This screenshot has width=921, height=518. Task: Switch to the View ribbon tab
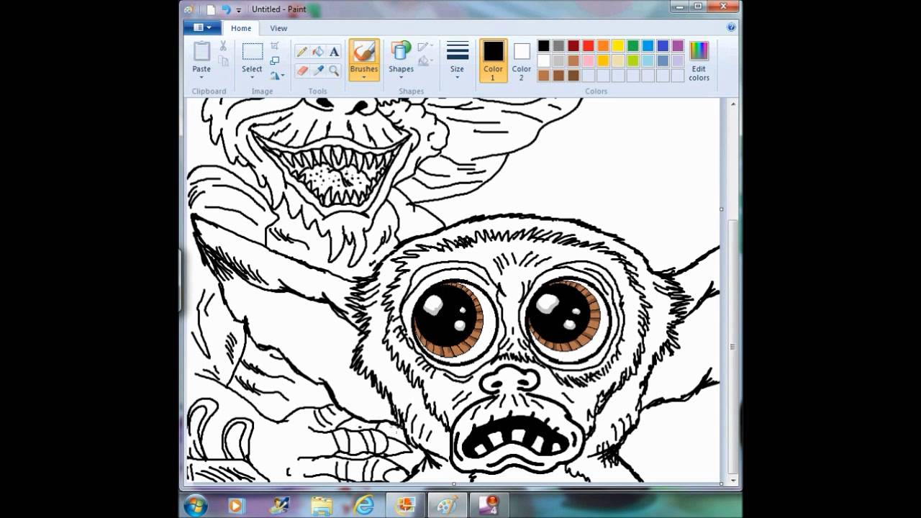click(278, 28)
